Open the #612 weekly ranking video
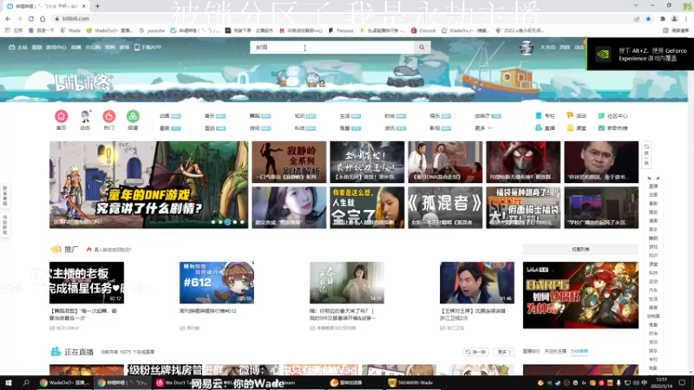Viewport: 694px width, 390px height. coord(216,283)
